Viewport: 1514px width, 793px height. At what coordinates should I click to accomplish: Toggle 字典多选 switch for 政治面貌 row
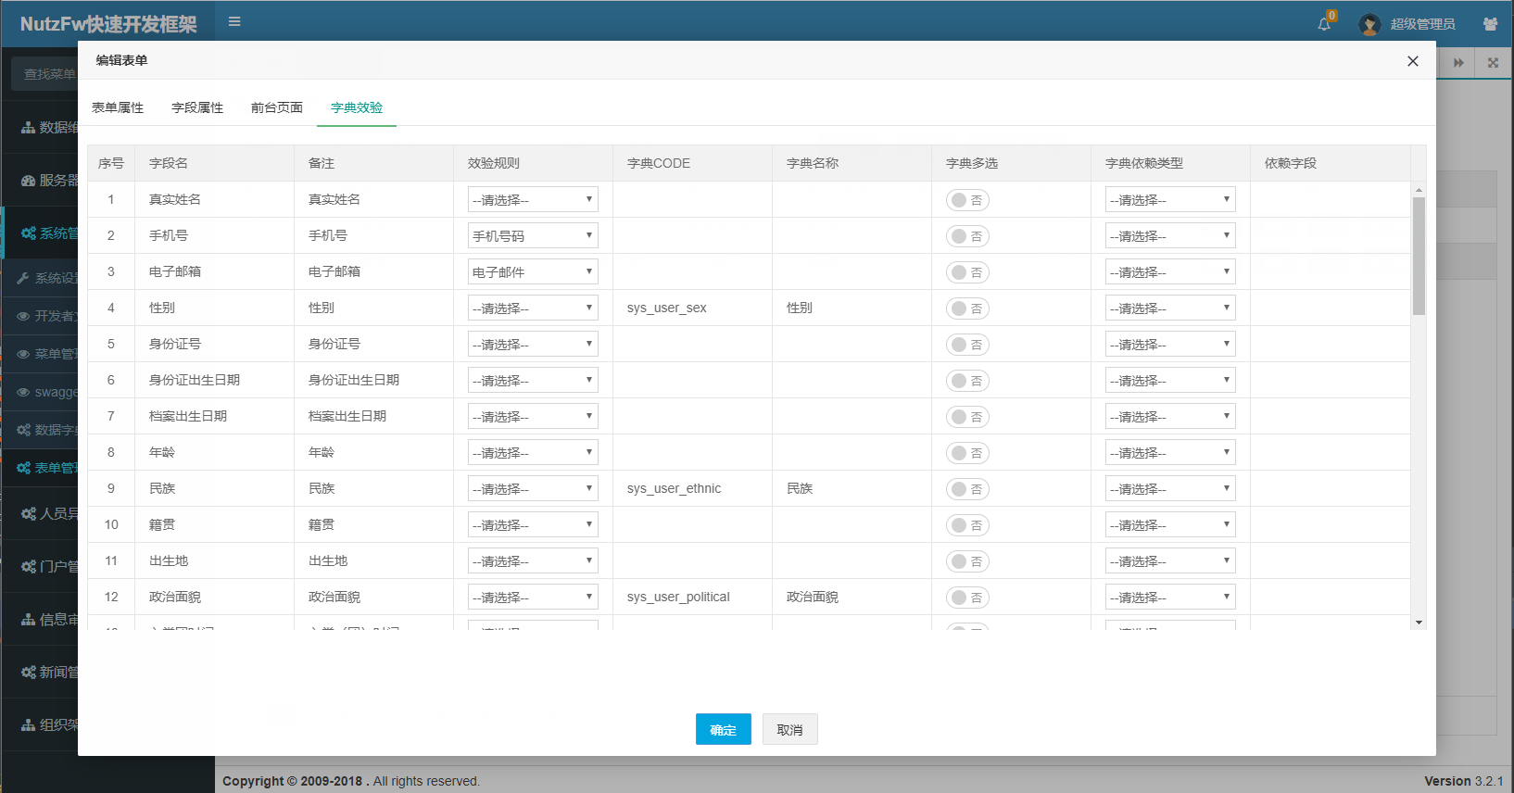coord(967,598)
